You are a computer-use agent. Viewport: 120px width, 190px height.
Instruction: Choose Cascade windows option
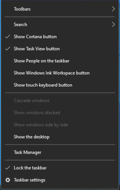pyautogui.click(x=60, y=101)
